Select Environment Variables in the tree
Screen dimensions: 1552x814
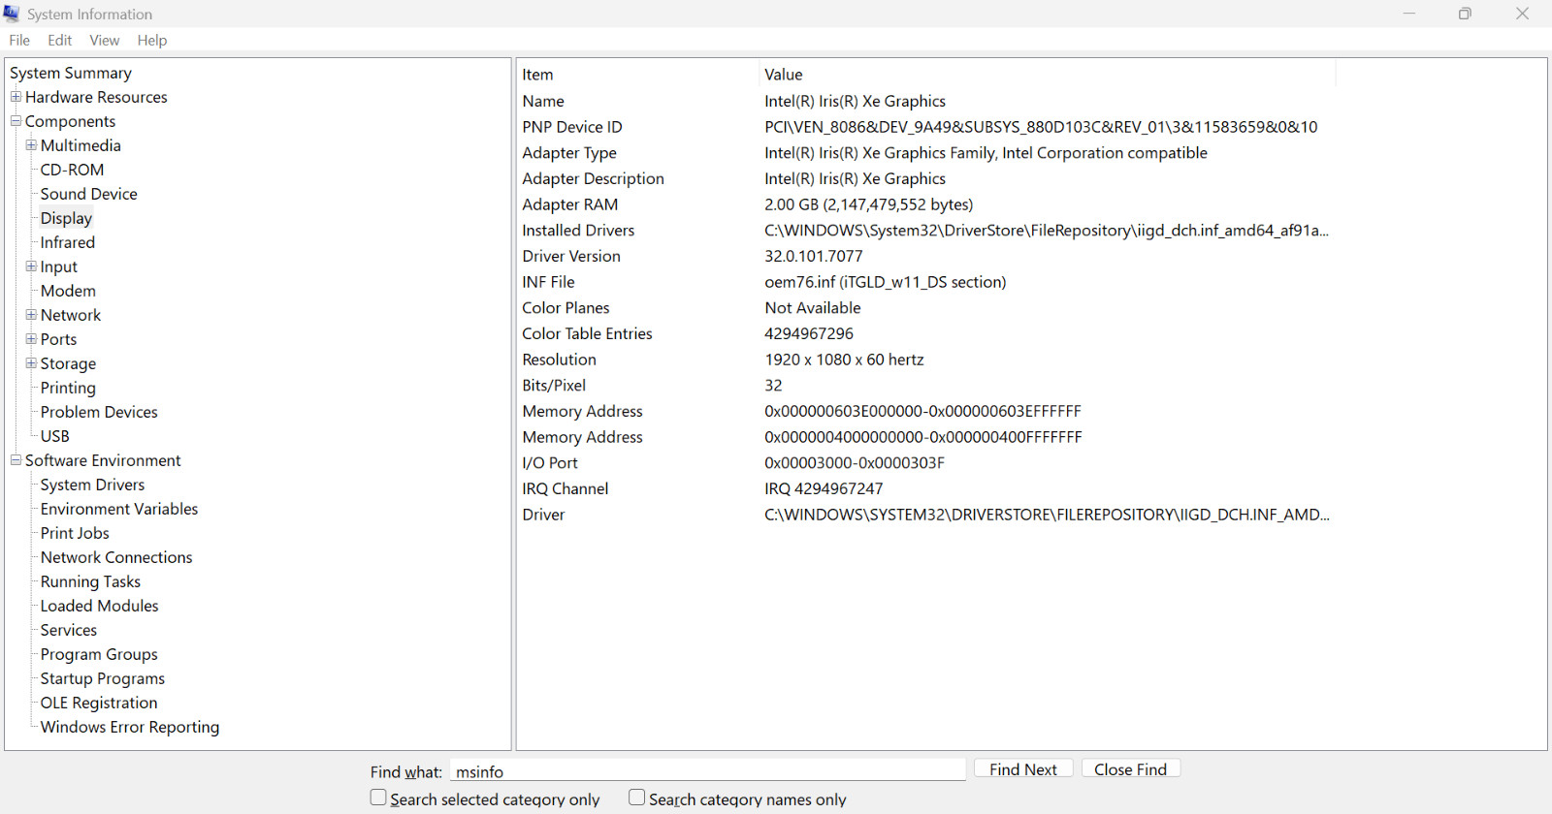click(x=119, y=509)
